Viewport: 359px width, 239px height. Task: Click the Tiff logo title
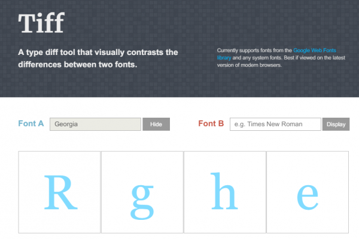[41, 24]
